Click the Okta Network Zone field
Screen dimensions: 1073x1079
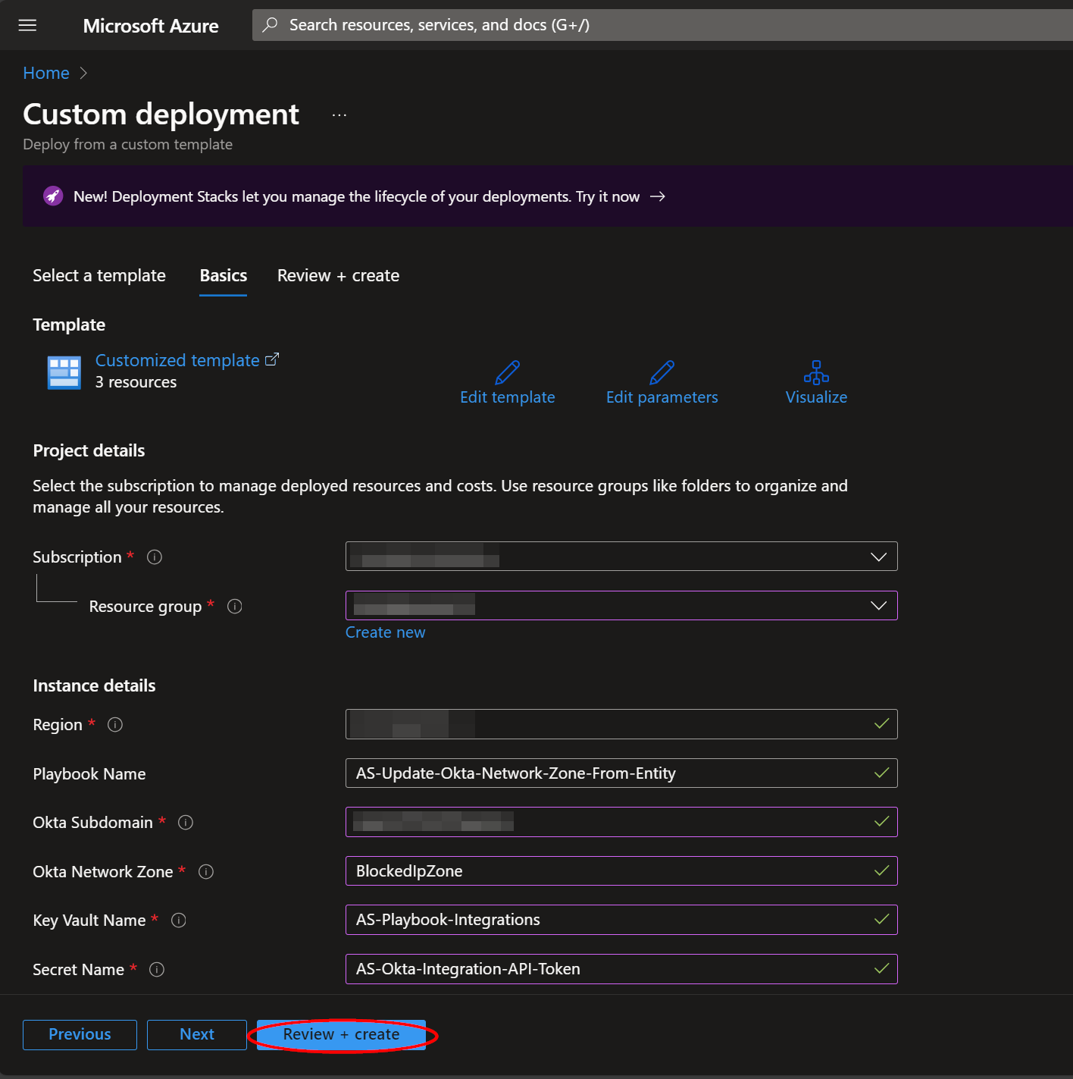click(621, 871)
